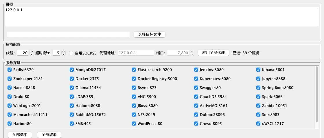Toggle Druid:80 checkbox
The image size is (324, 138).
point(10,97)
